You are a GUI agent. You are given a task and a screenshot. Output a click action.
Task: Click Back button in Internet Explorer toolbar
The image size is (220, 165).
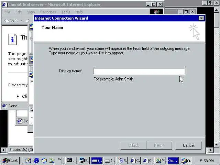tap(11, 21)
